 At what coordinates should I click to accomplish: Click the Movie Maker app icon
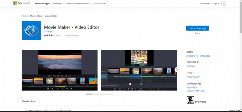31,30
